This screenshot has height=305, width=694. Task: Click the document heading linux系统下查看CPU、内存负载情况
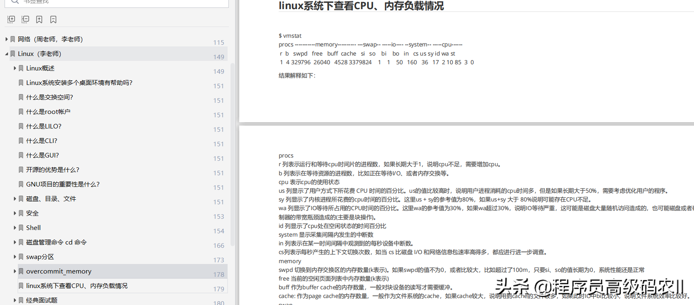(x=361, y=6)
